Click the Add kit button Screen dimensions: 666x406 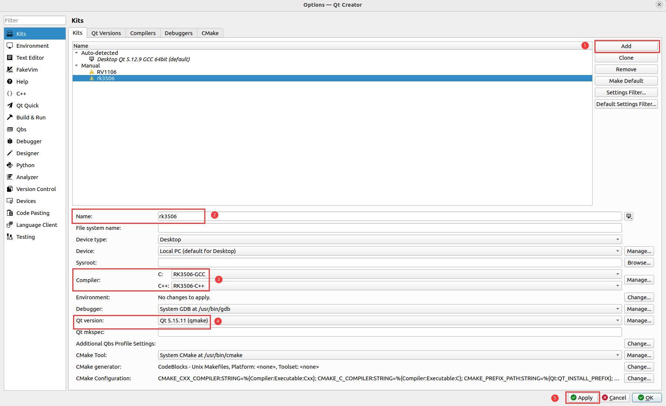coord(626,46)
